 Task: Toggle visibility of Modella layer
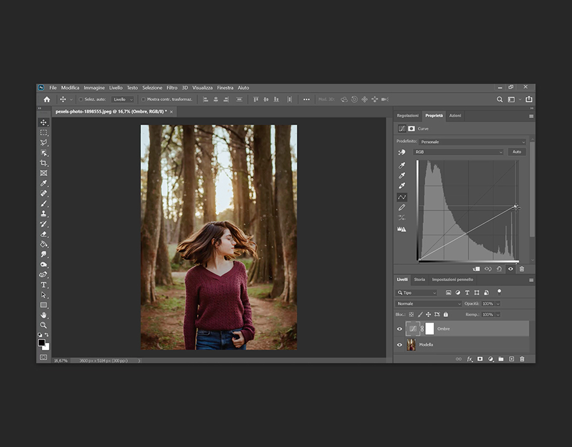(x=400, y=345)
